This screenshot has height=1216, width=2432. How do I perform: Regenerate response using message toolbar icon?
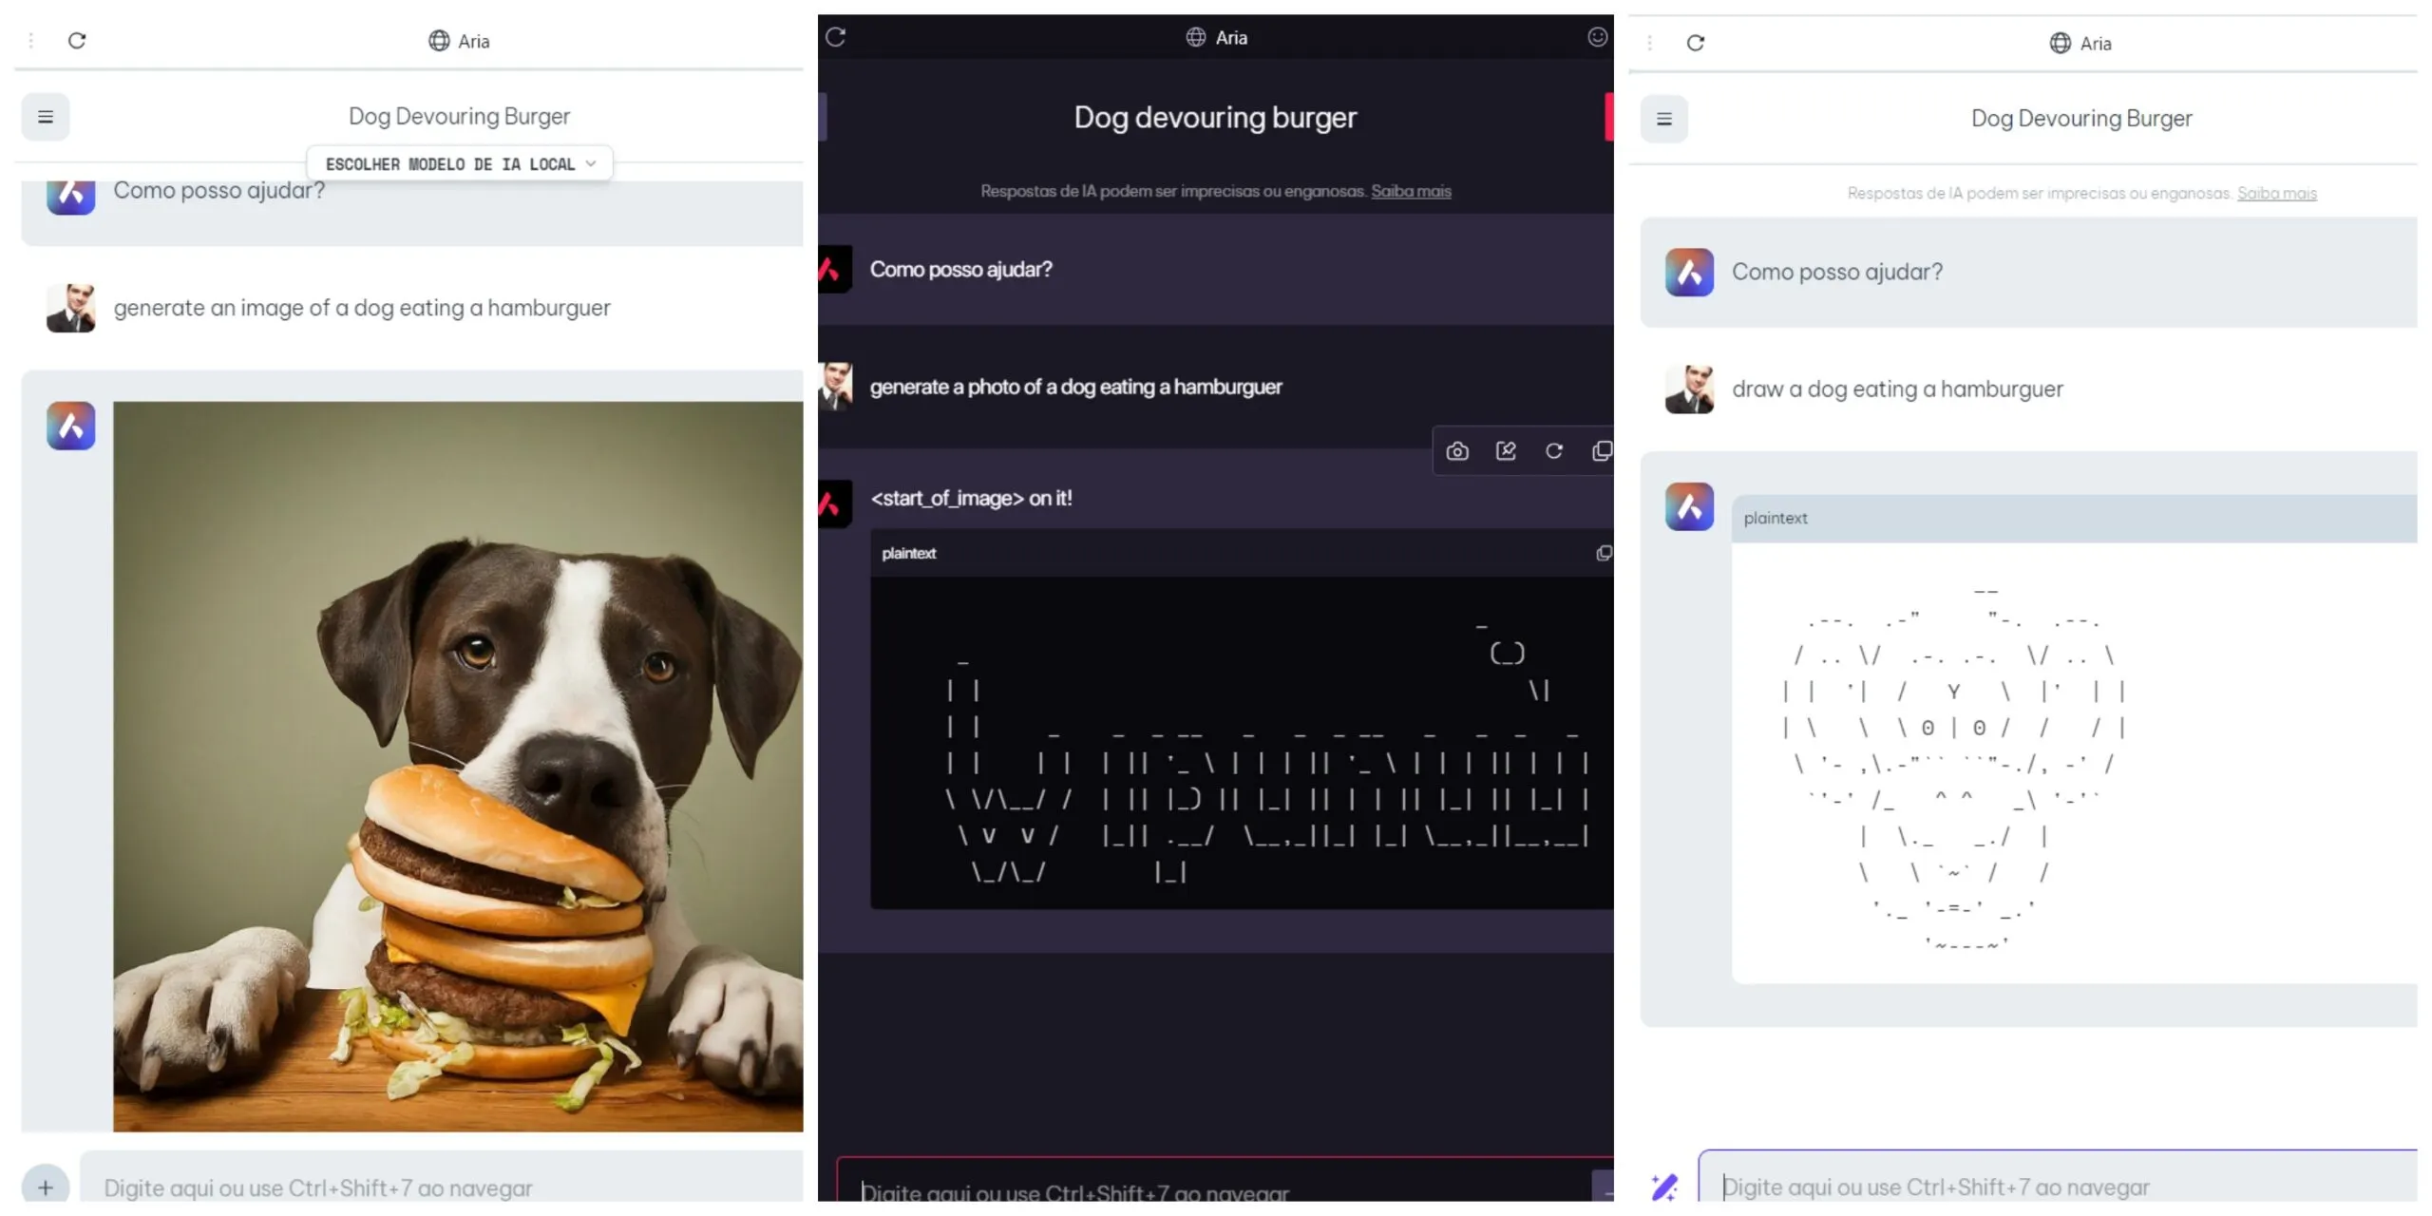(x=1554, y=451)
